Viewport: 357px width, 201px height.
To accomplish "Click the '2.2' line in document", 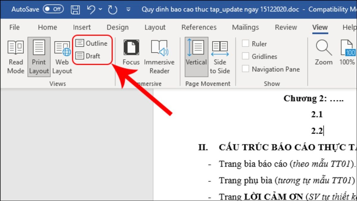I will 317,131.
